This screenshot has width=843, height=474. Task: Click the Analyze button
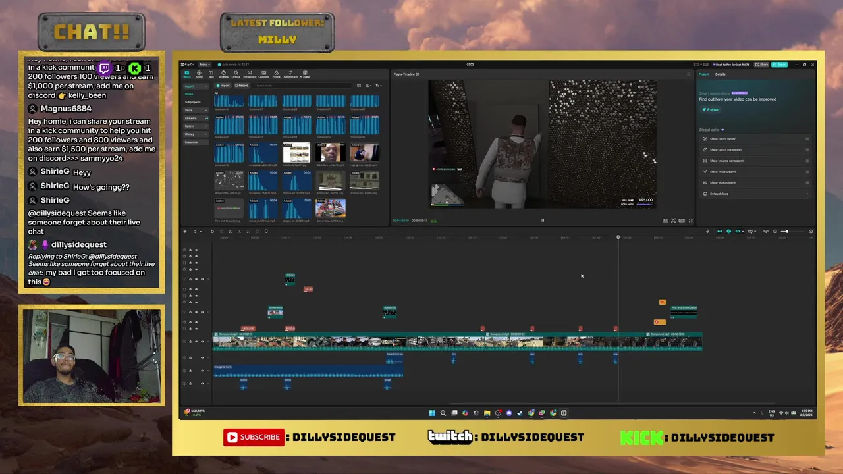click(x=711, y=109)
